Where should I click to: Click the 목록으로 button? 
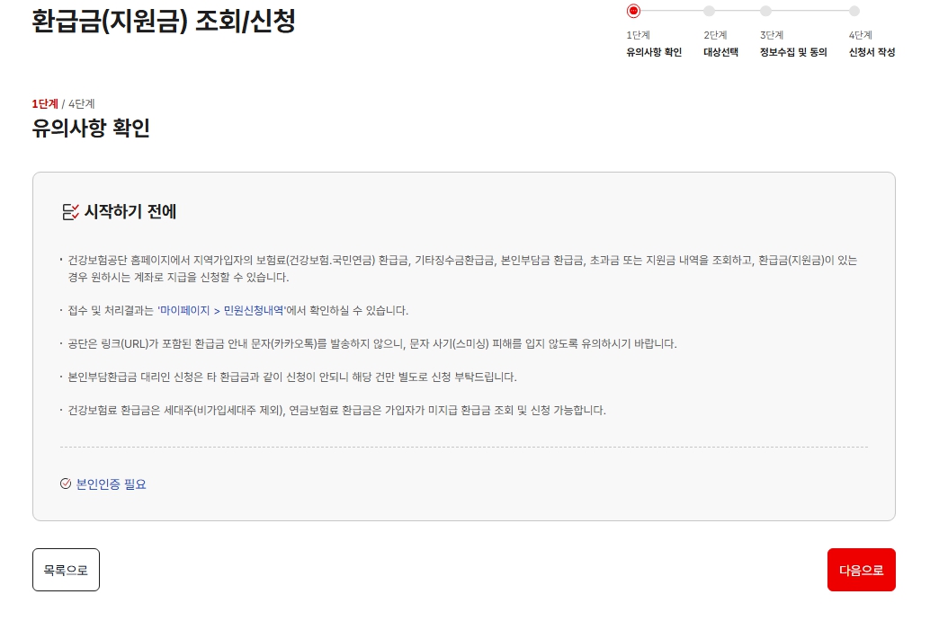pos(66,569)
